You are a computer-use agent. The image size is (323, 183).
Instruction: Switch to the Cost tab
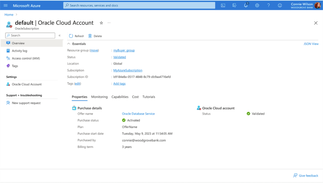click(x=135, y=97)
